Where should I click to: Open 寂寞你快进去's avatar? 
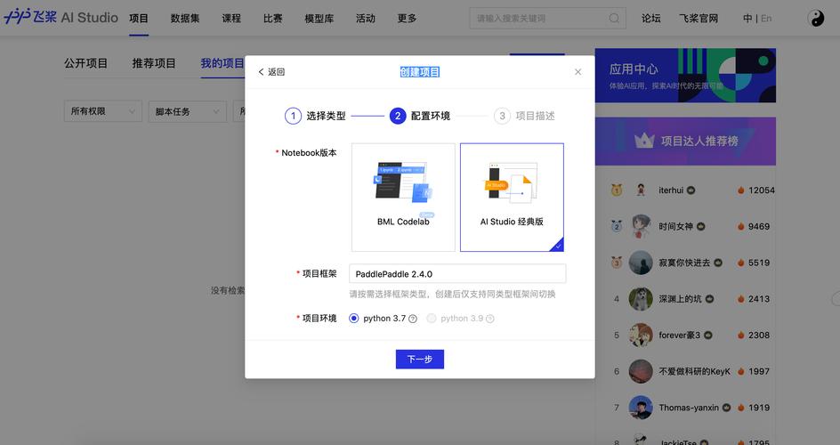coord(641,263)
